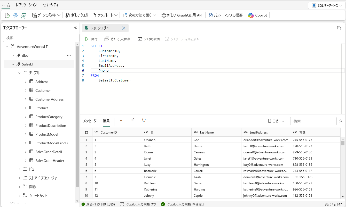Click the Explorer search box
This screenshot has height=207, width=346.
coord(41,38)
